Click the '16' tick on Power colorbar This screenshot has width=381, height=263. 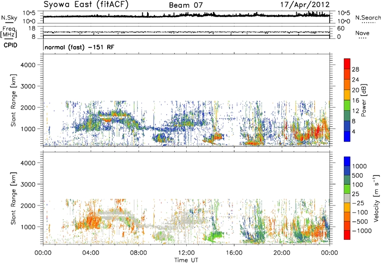point(355,101)
